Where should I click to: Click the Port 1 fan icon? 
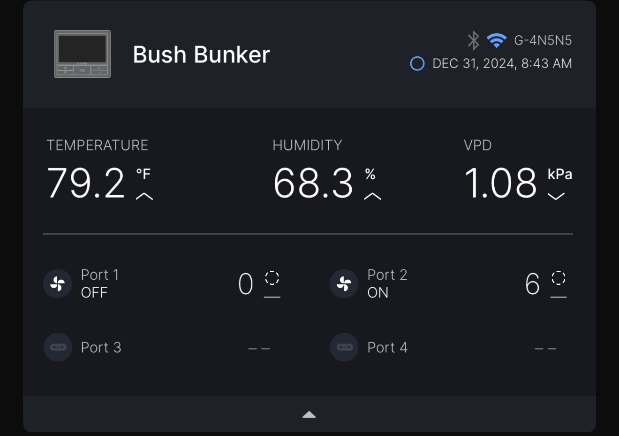point(58,283)
